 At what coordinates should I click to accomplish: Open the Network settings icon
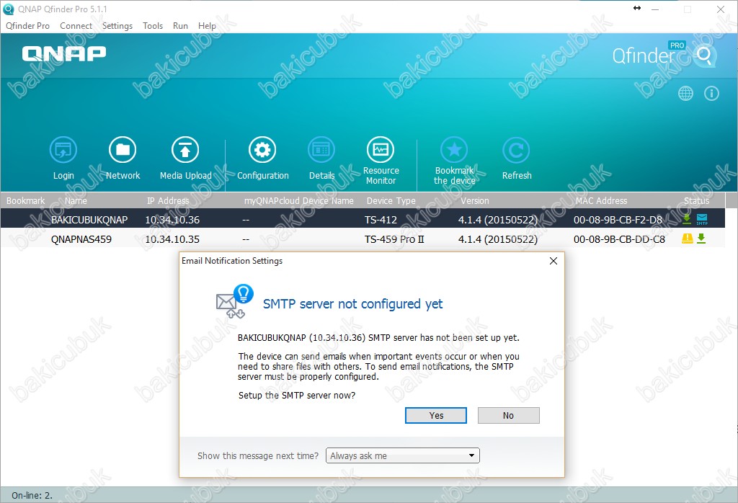(123, 150)
